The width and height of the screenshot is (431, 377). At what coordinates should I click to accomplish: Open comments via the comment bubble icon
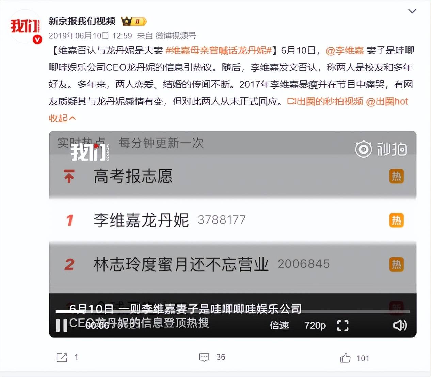204,357
